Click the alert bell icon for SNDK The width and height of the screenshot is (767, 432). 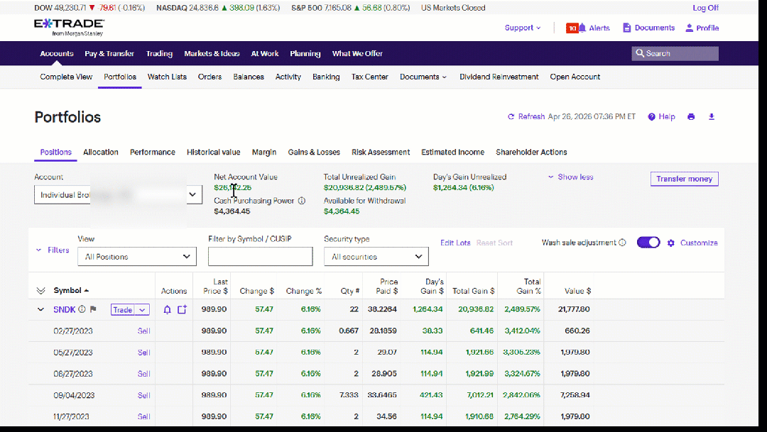pos(168,310)
